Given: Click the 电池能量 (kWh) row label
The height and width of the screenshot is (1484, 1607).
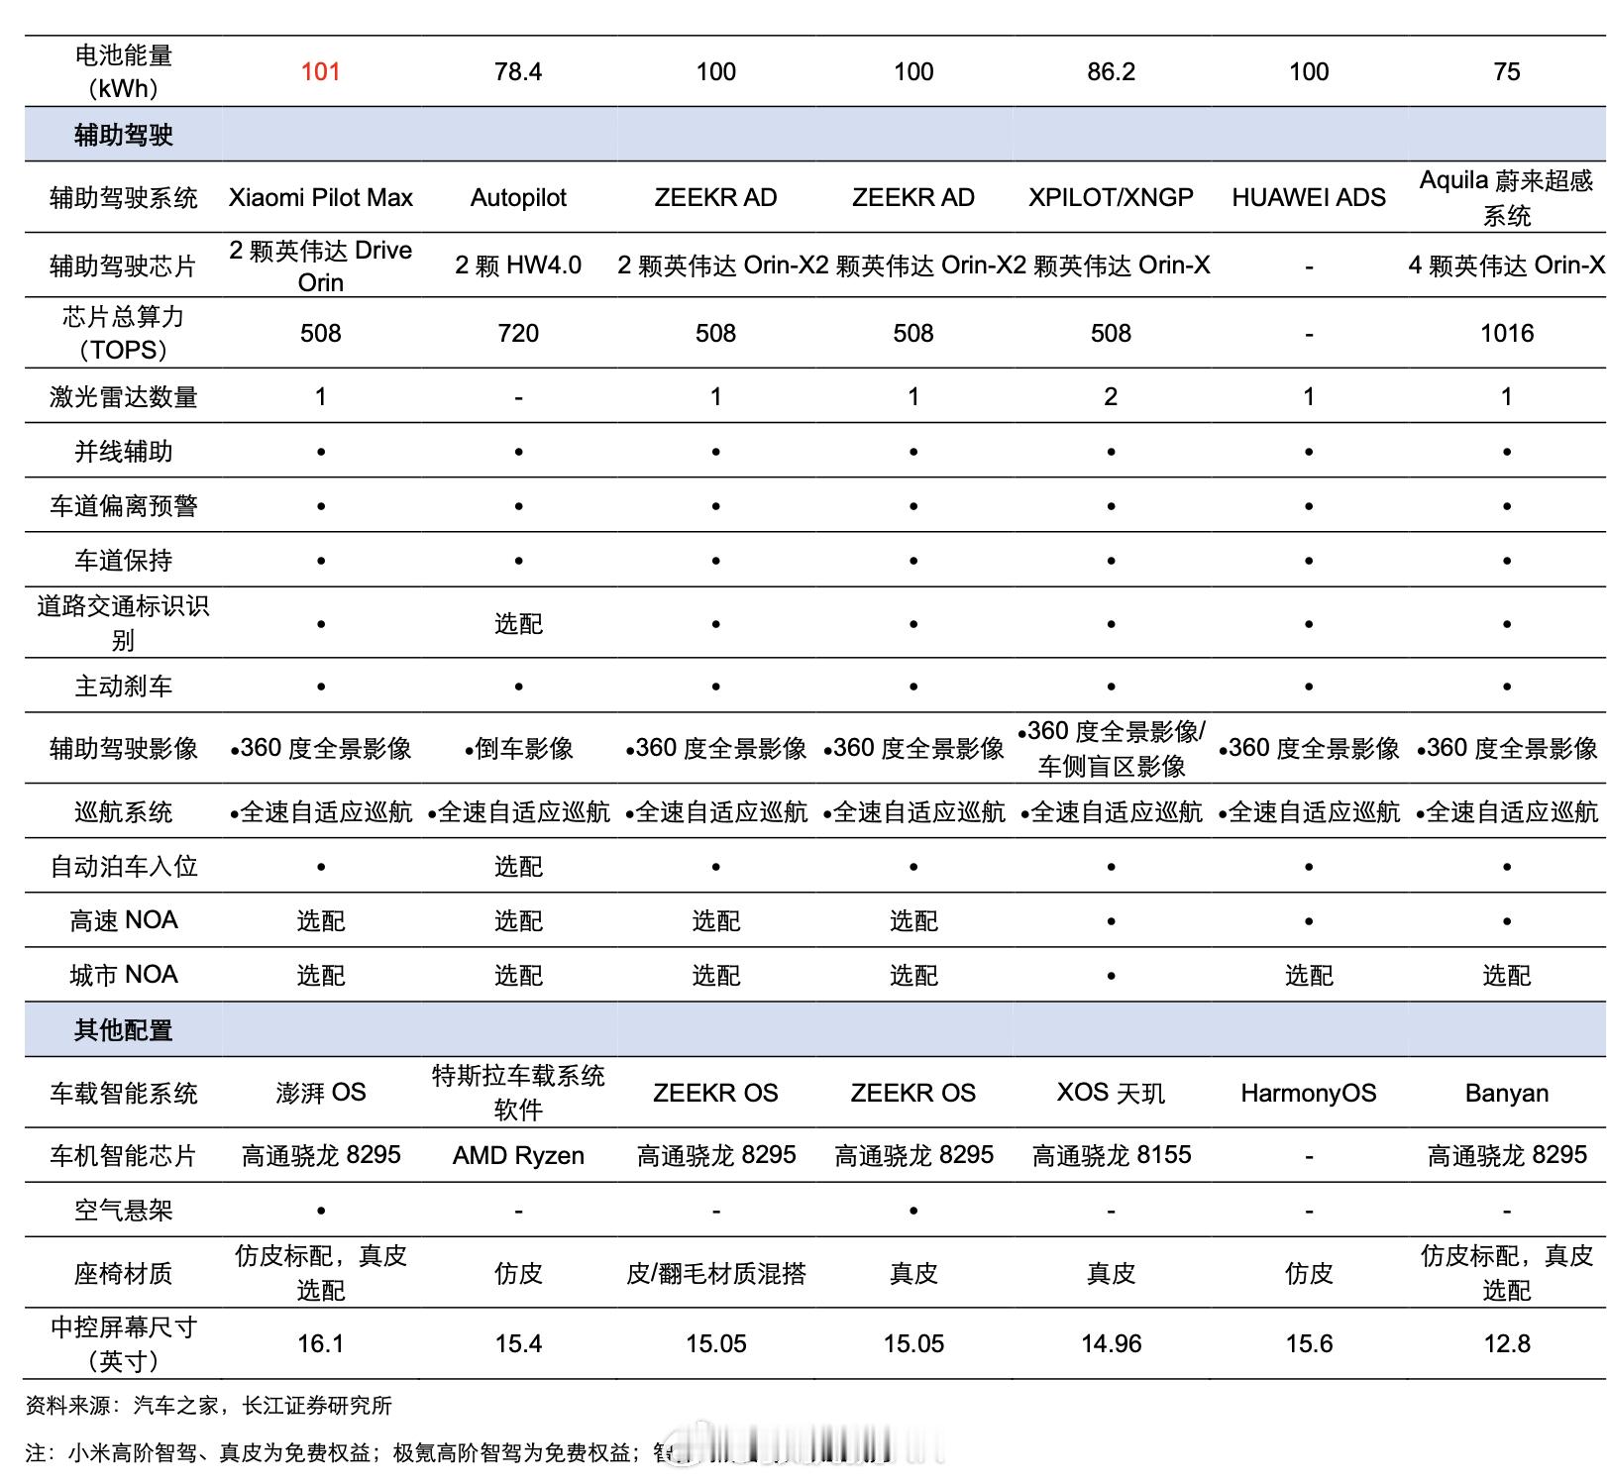Looking at the screenshot, I should coord(124,71).
